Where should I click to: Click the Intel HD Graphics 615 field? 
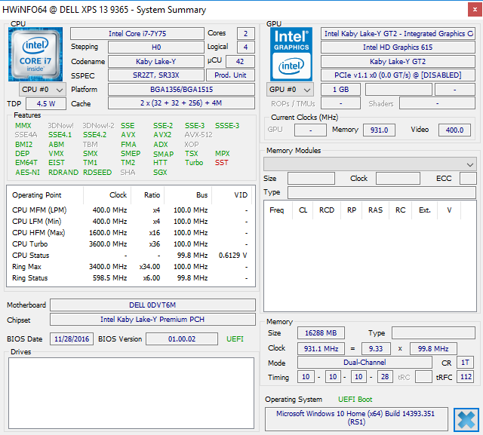(398, 47)
